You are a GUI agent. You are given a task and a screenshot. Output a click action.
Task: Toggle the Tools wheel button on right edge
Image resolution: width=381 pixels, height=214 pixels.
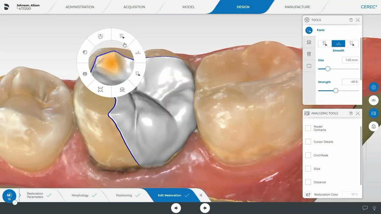374,87
